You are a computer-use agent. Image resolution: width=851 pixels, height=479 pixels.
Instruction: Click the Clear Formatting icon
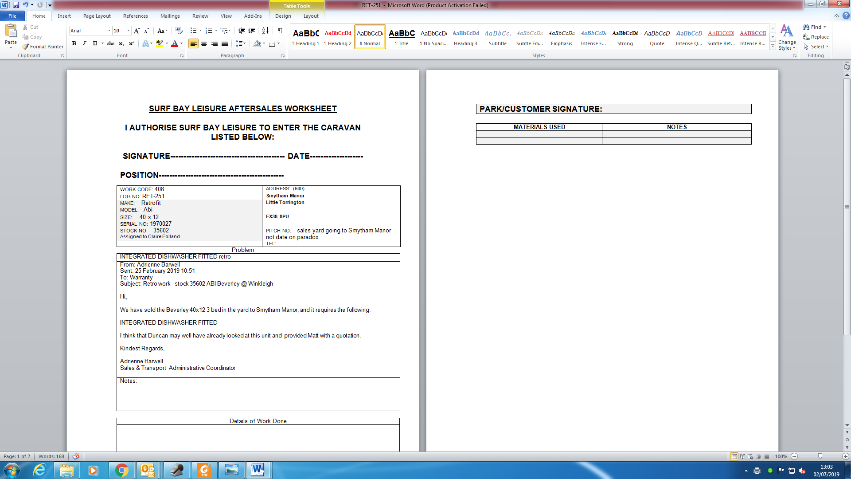point(179,31)
